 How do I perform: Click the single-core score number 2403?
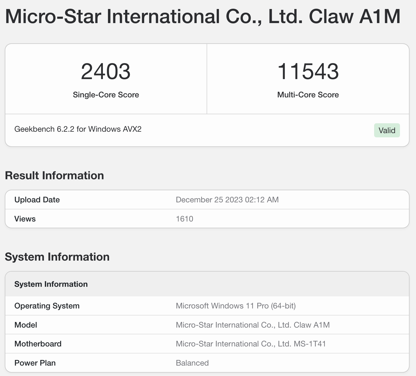pos(106,71)
